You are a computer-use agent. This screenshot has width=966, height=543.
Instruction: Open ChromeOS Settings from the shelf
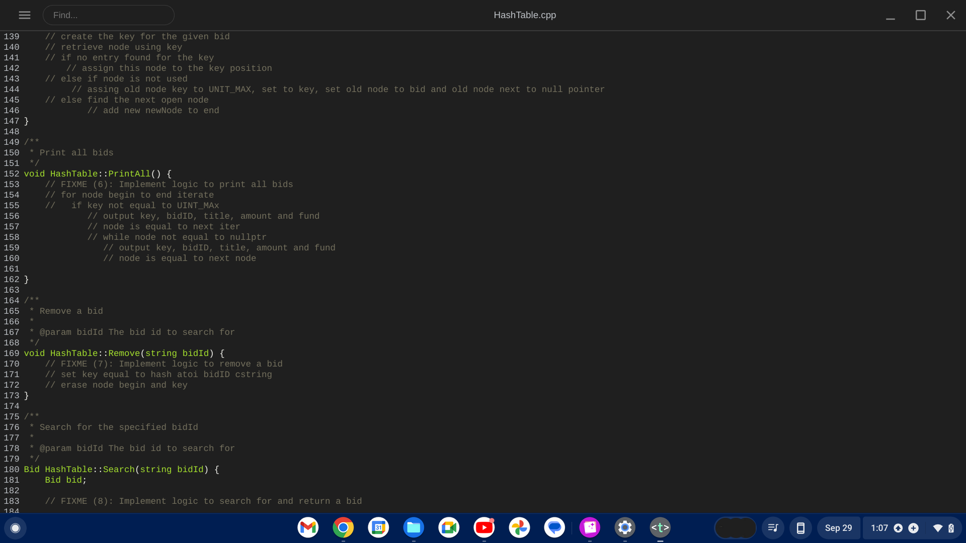click(x=625, y=528)
